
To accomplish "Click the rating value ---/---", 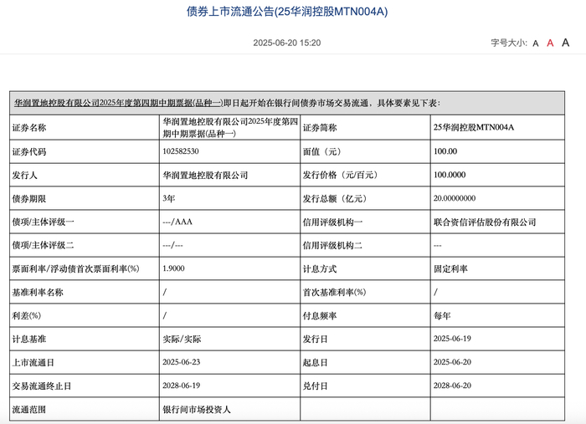I will click(172, 245).
